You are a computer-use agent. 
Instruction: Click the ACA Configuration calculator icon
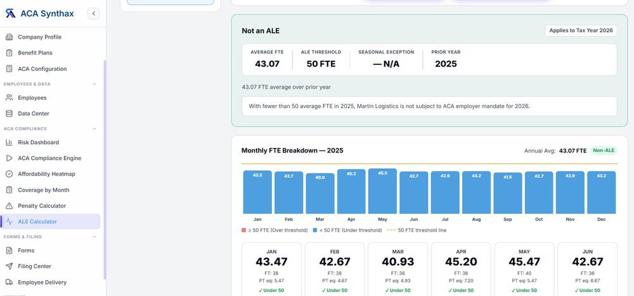(x=9, y=69)
